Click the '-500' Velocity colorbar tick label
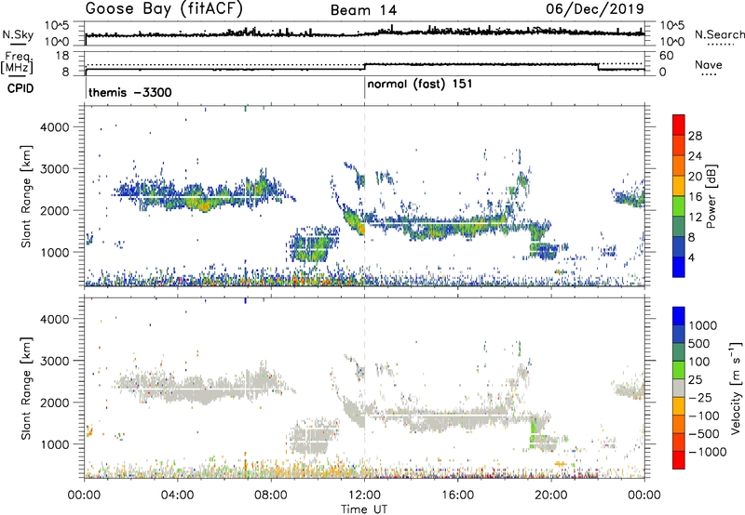 (x=704, y=433)
